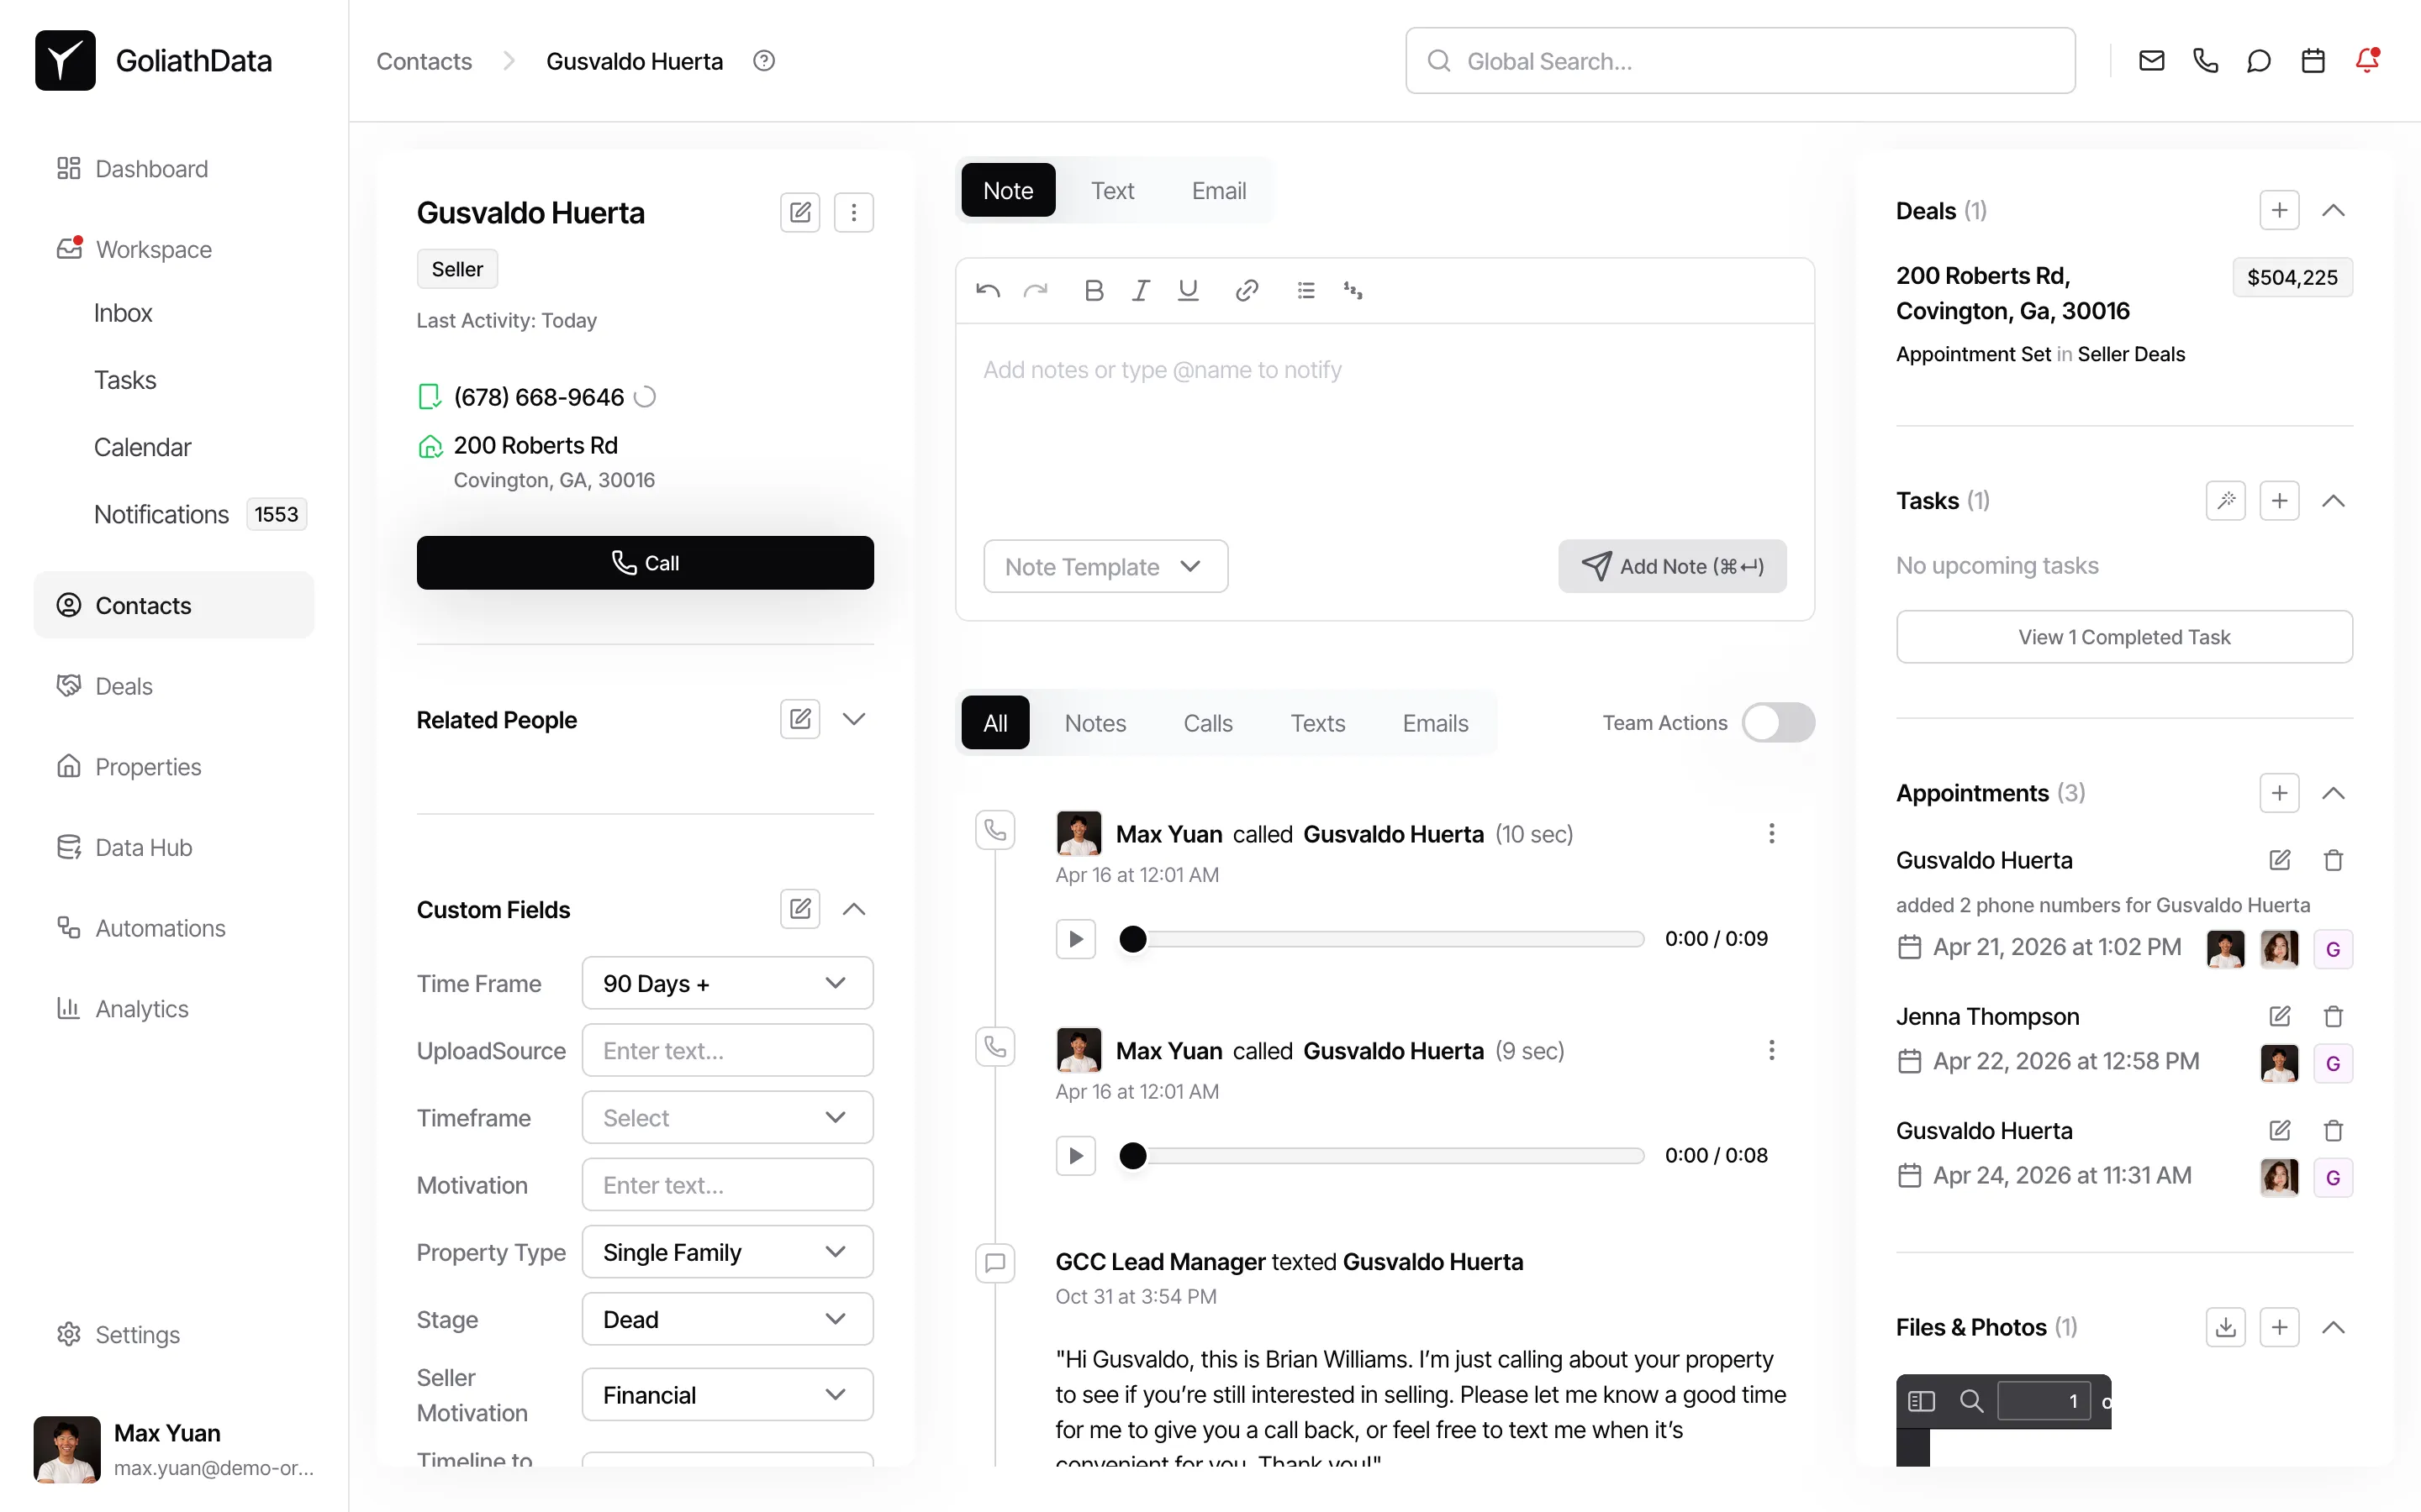
Task: Open more options on Max Yuan's first call
Action: [x=1772, y=833]
